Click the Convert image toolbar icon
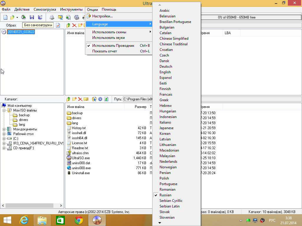This screenshot has height=226, width=302. coord(60,17)
